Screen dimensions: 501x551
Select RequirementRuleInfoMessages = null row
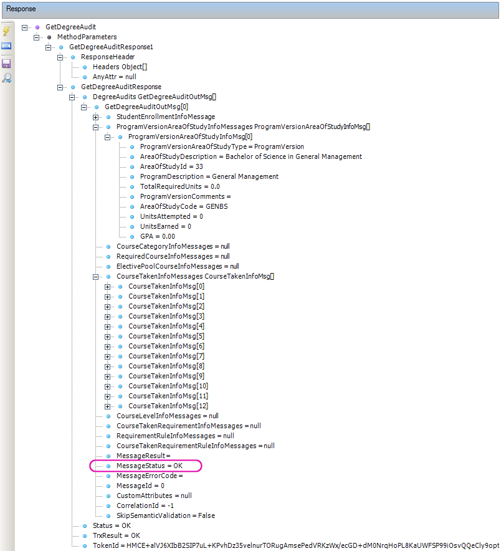pos(175,436)
